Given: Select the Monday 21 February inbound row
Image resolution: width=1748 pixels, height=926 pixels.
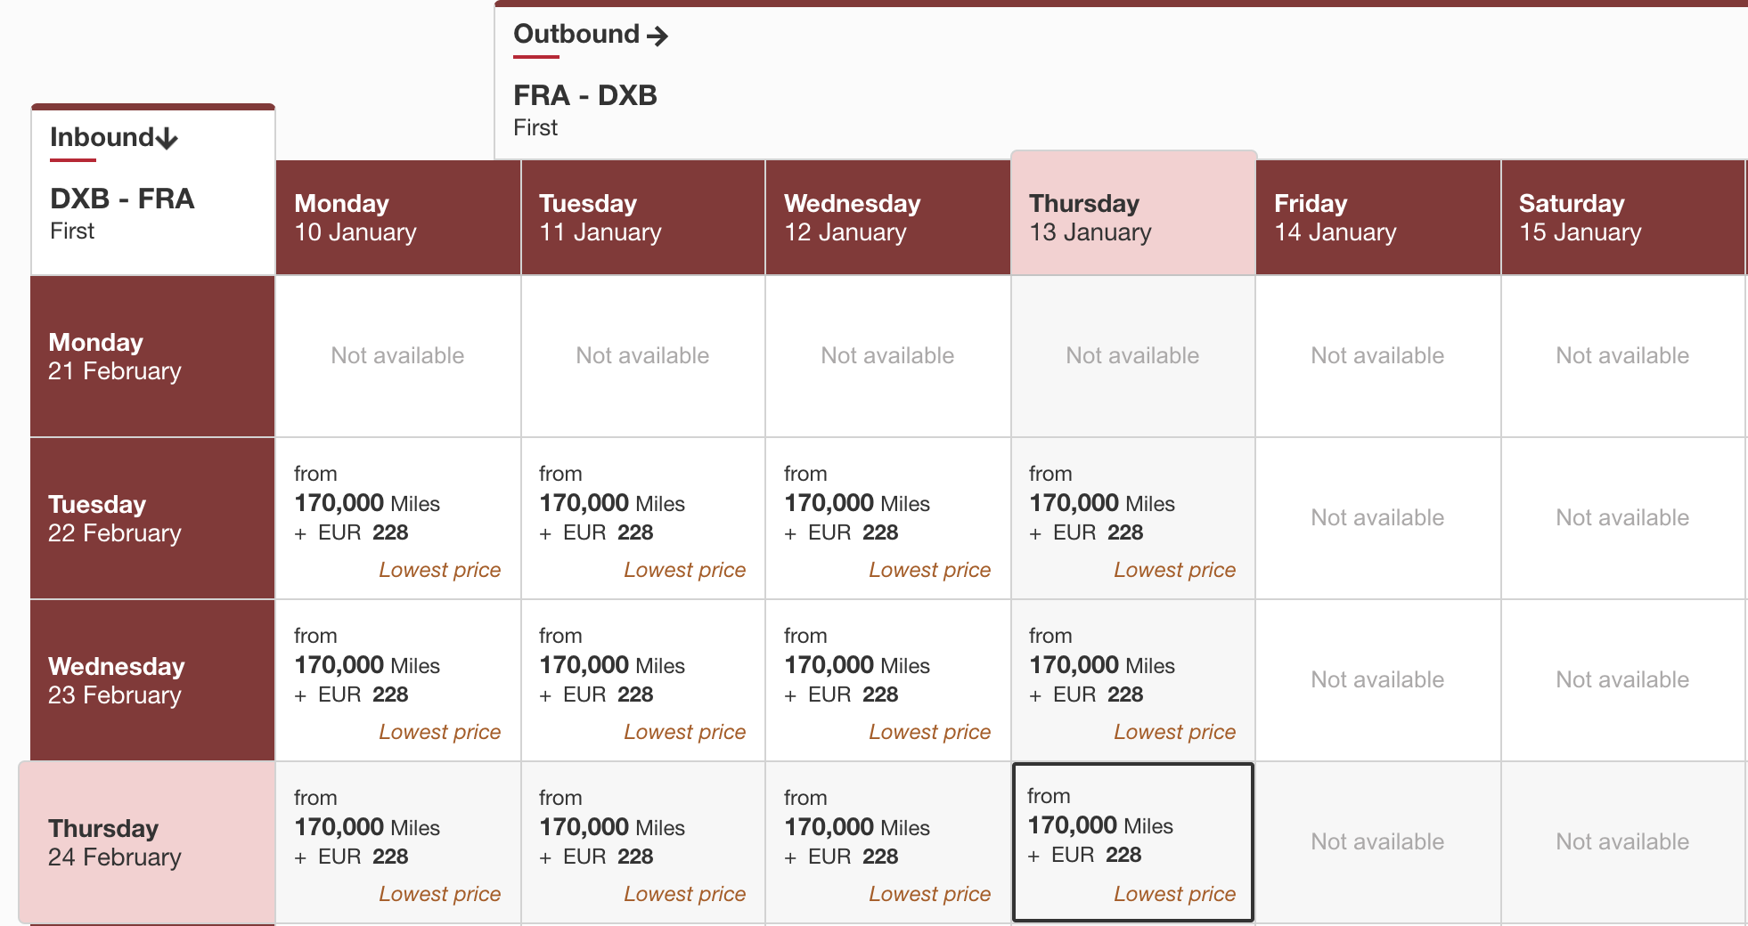Looking at the screenshot, I should point(152,356).
